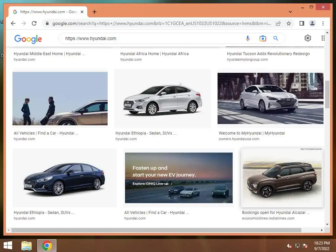Click 'Hyundai Ethiopia' caption under blue sedan
Screen dimensions: 336x252
tap(44, 213)
